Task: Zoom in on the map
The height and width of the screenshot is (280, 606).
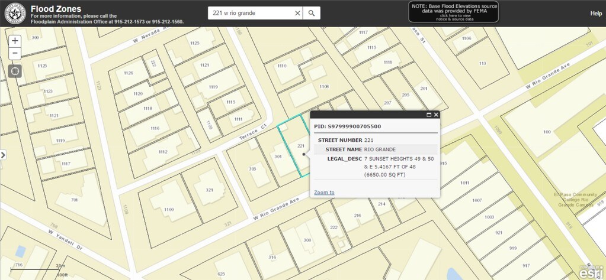Action: pyautogui.click(x=15, y=41)
